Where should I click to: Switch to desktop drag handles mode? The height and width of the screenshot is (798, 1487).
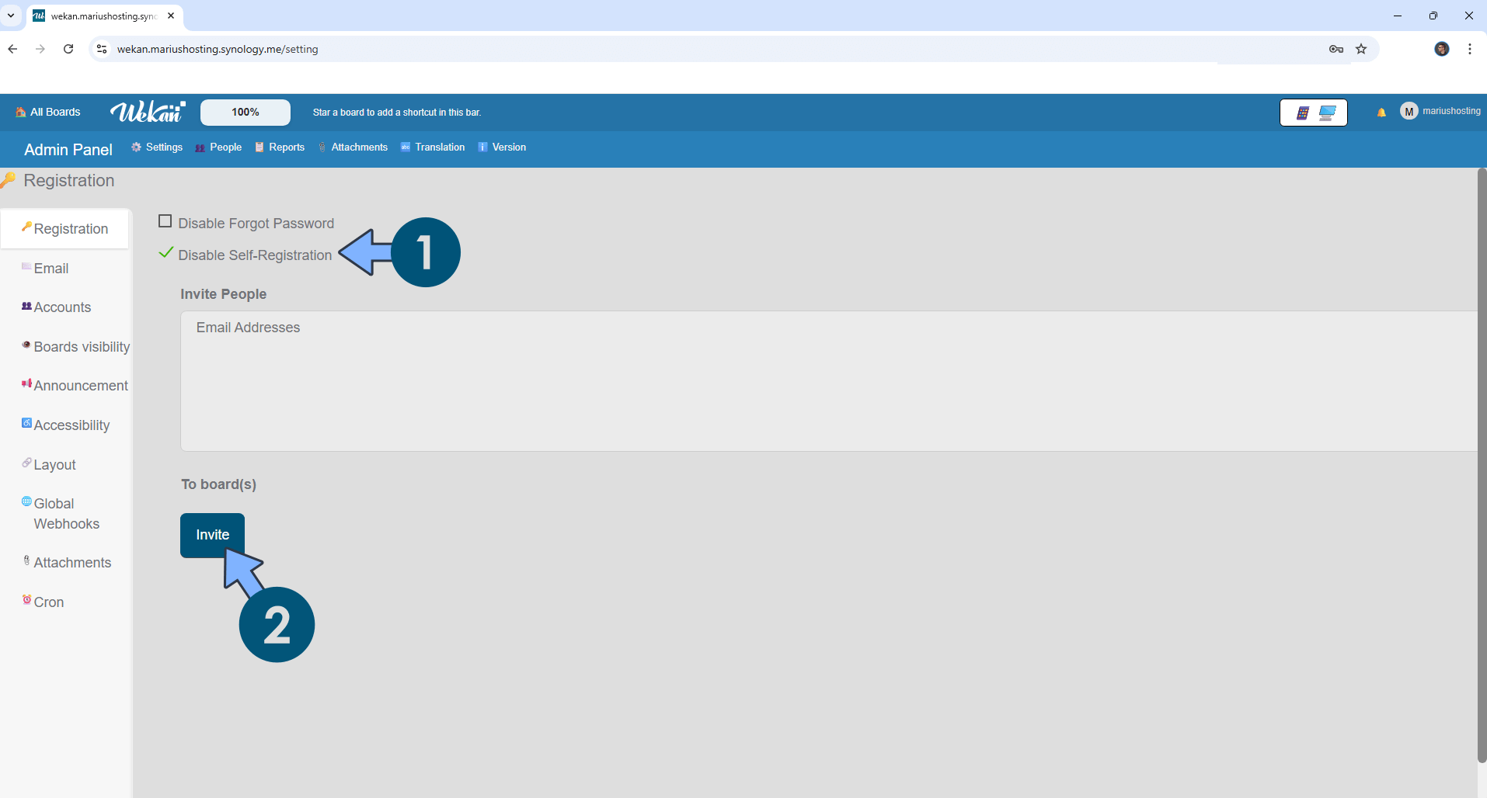(x=1328, y=112)
